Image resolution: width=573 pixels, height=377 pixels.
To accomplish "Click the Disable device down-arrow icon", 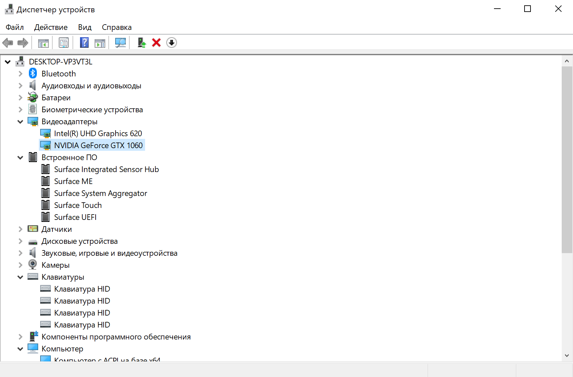I will point(172,43).
